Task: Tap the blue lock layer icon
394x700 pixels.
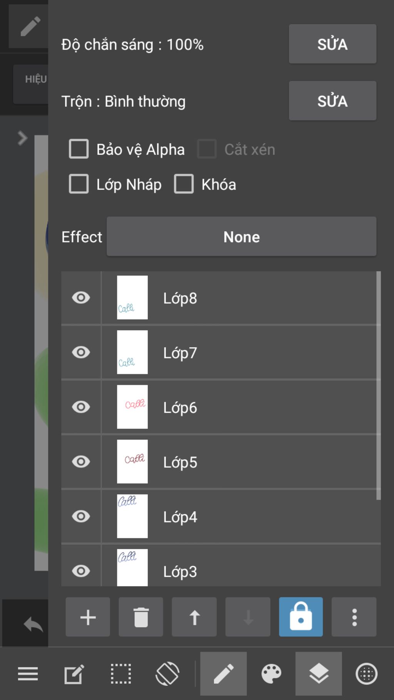Action: point(301,617)
